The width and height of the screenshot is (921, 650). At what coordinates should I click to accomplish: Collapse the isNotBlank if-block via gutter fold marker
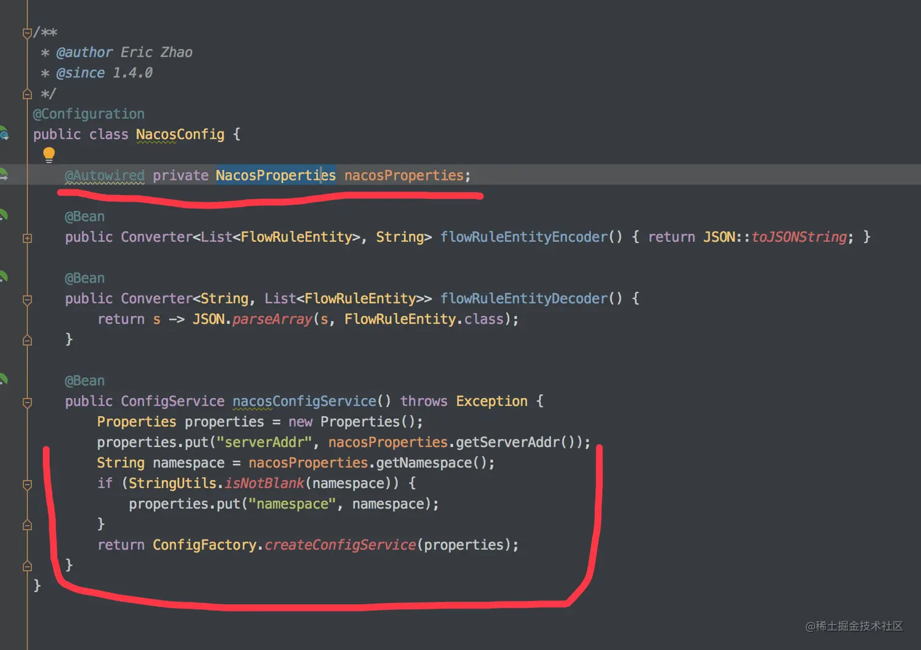tap(27, 485)
